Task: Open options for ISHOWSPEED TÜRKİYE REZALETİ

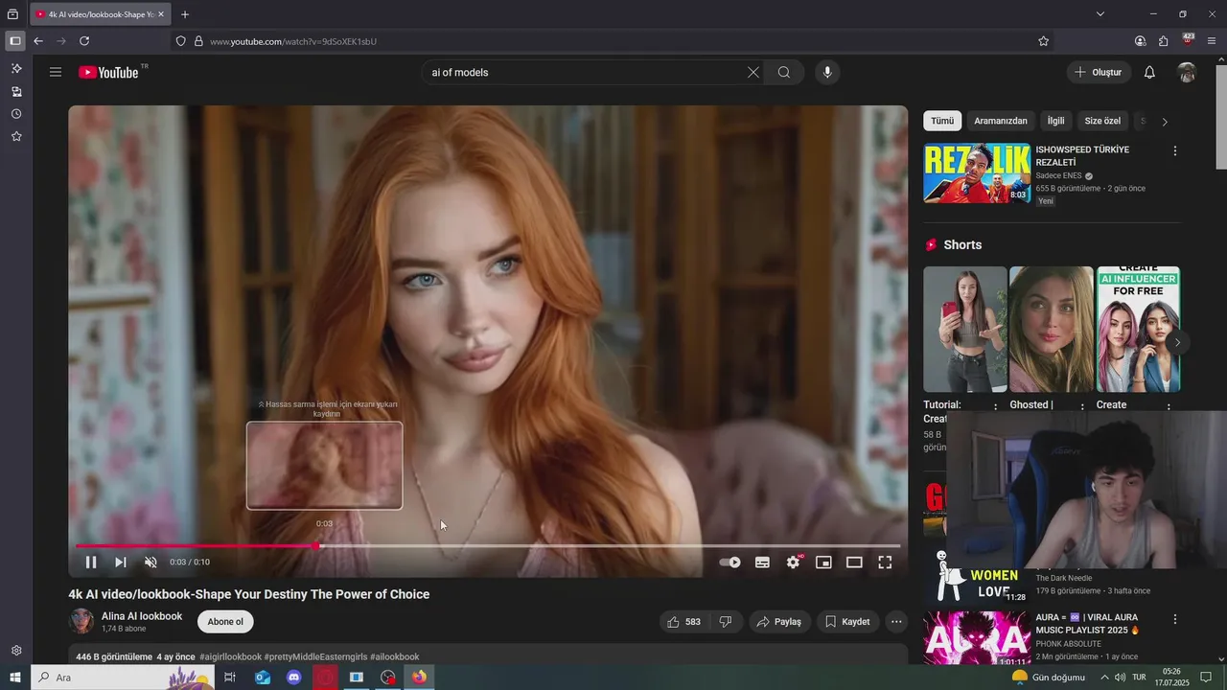Action: (x=1175, y=151)
